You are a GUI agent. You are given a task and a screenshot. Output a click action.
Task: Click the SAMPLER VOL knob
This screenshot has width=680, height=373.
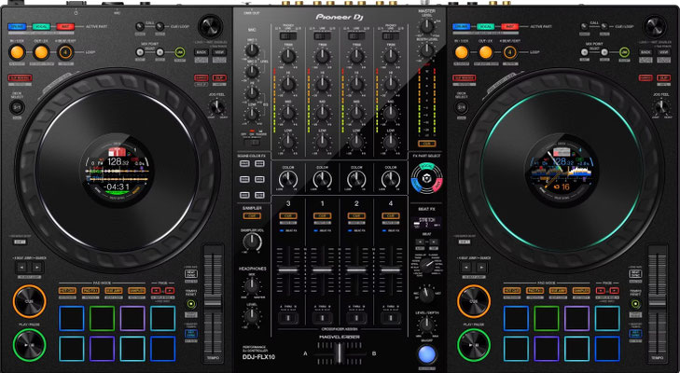pyautogui.click(x=252, y=242)
